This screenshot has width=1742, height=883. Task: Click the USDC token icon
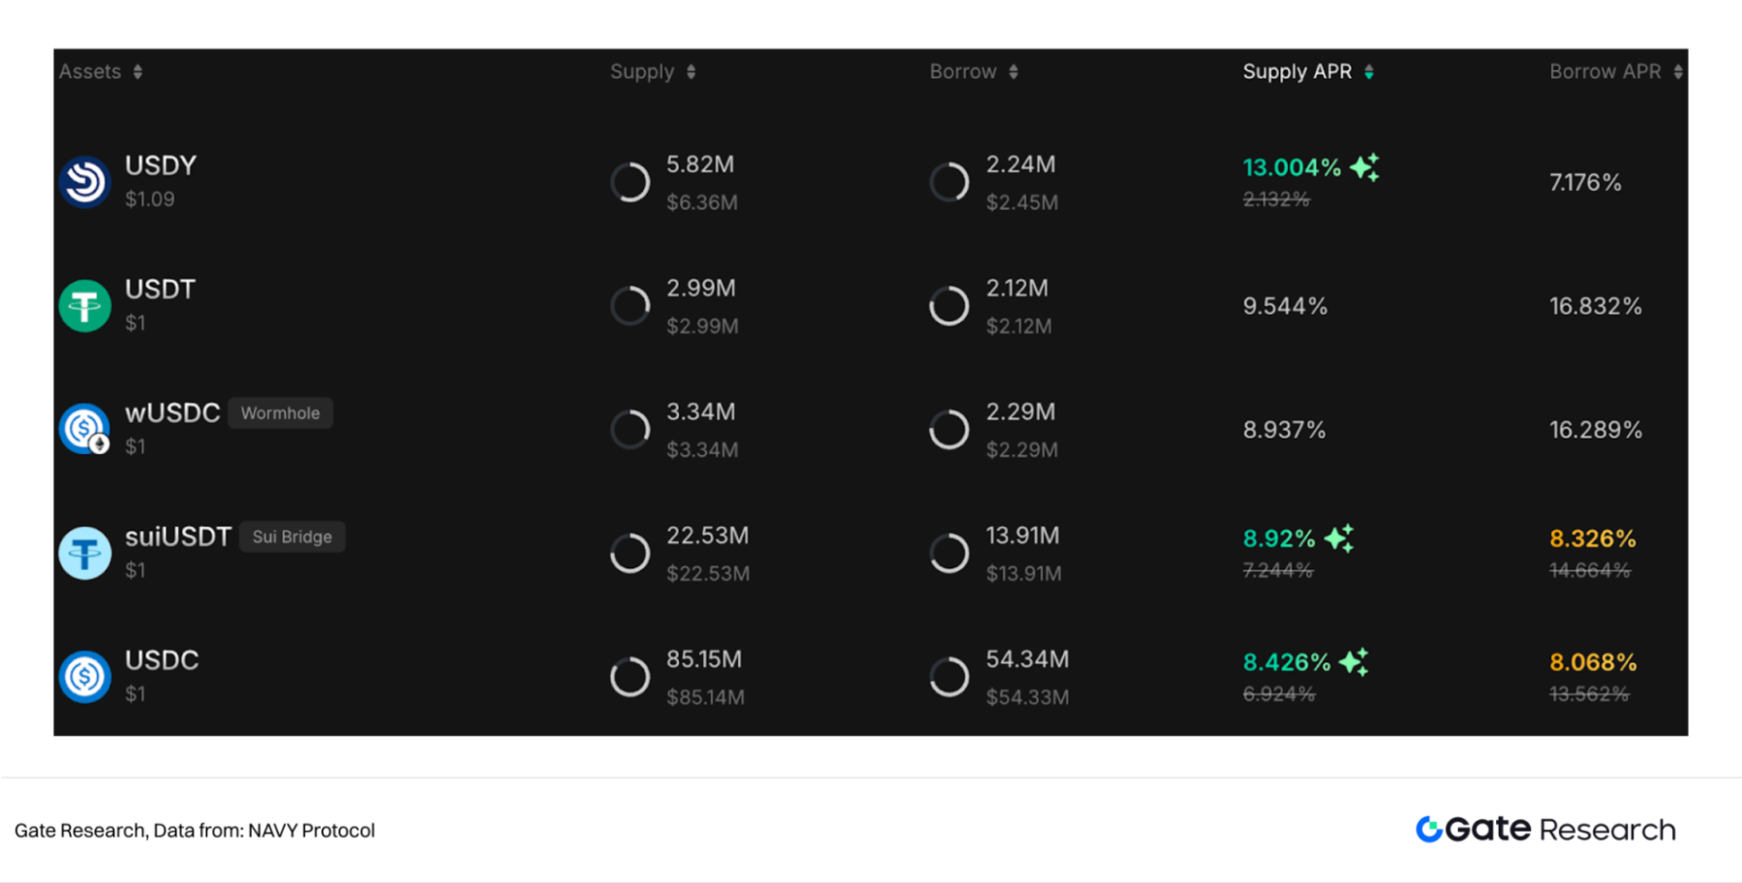85,677
